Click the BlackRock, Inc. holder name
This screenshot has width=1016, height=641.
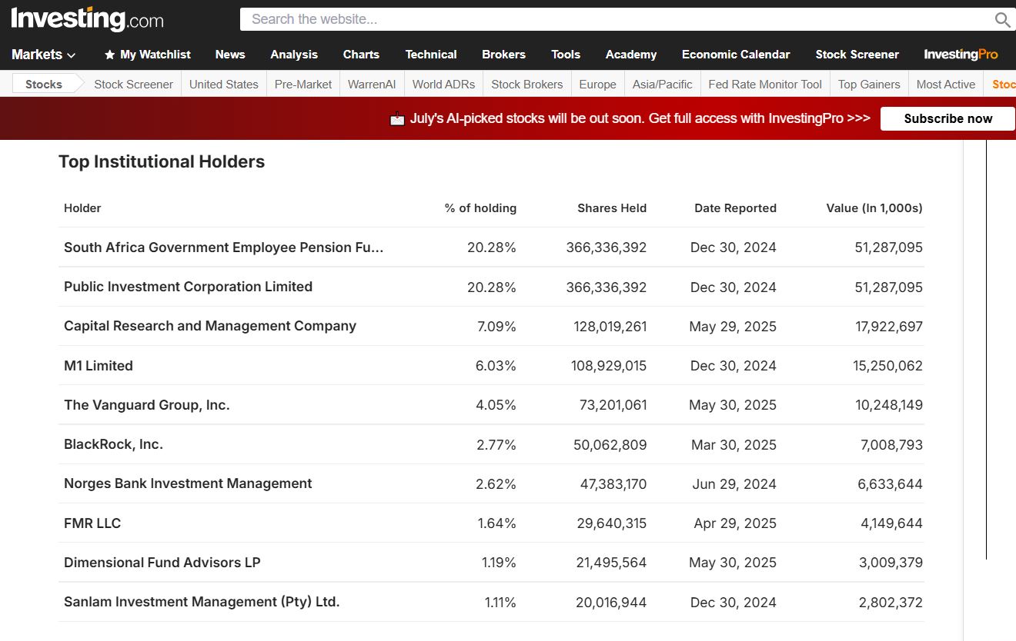[113, 444]
